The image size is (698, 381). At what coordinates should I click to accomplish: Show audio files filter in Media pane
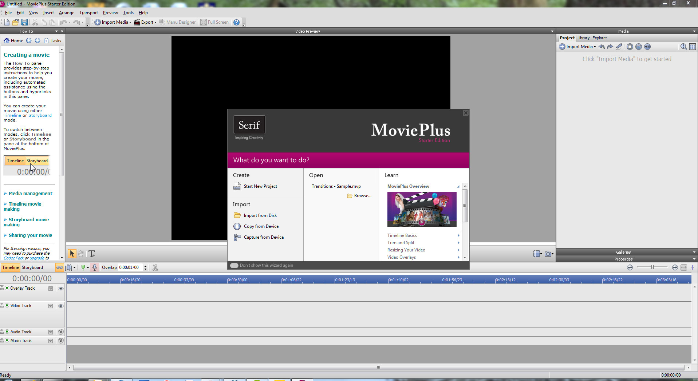tap(647, 47)
